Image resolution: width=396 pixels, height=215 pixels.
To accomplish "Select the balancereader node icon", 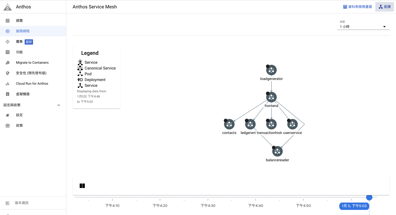I will tap(277, 151).
